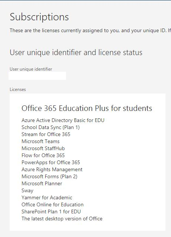171x237 pixels.
Task: Select 'Stream for Office 365' line
Action: click(x=46, y=134)
